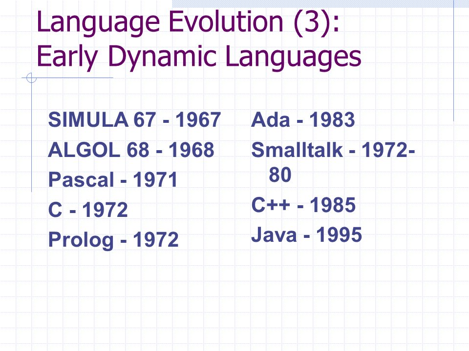Select the 'SIMULA 67 - 1967' entry
This screenshot has width=469, height=351.
tap(135, 120)
